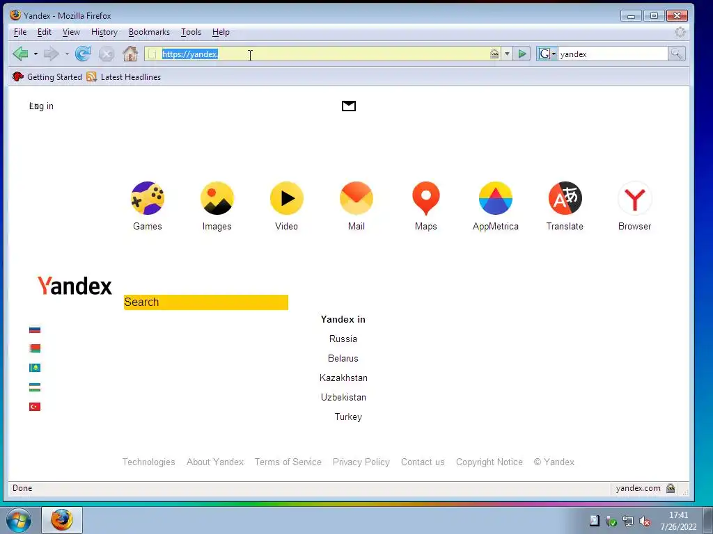Expand the Forward button history dropdown
This screenshot has width=713, height=534.
(67, 54)
